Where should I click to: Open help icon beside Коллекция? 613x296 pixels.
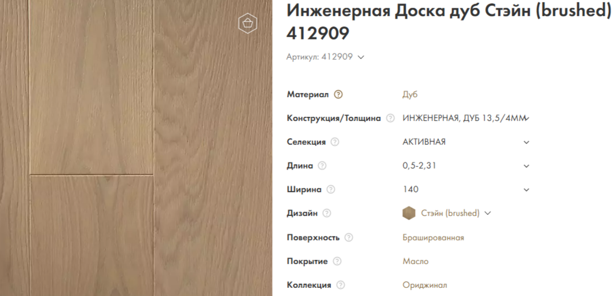341,285
